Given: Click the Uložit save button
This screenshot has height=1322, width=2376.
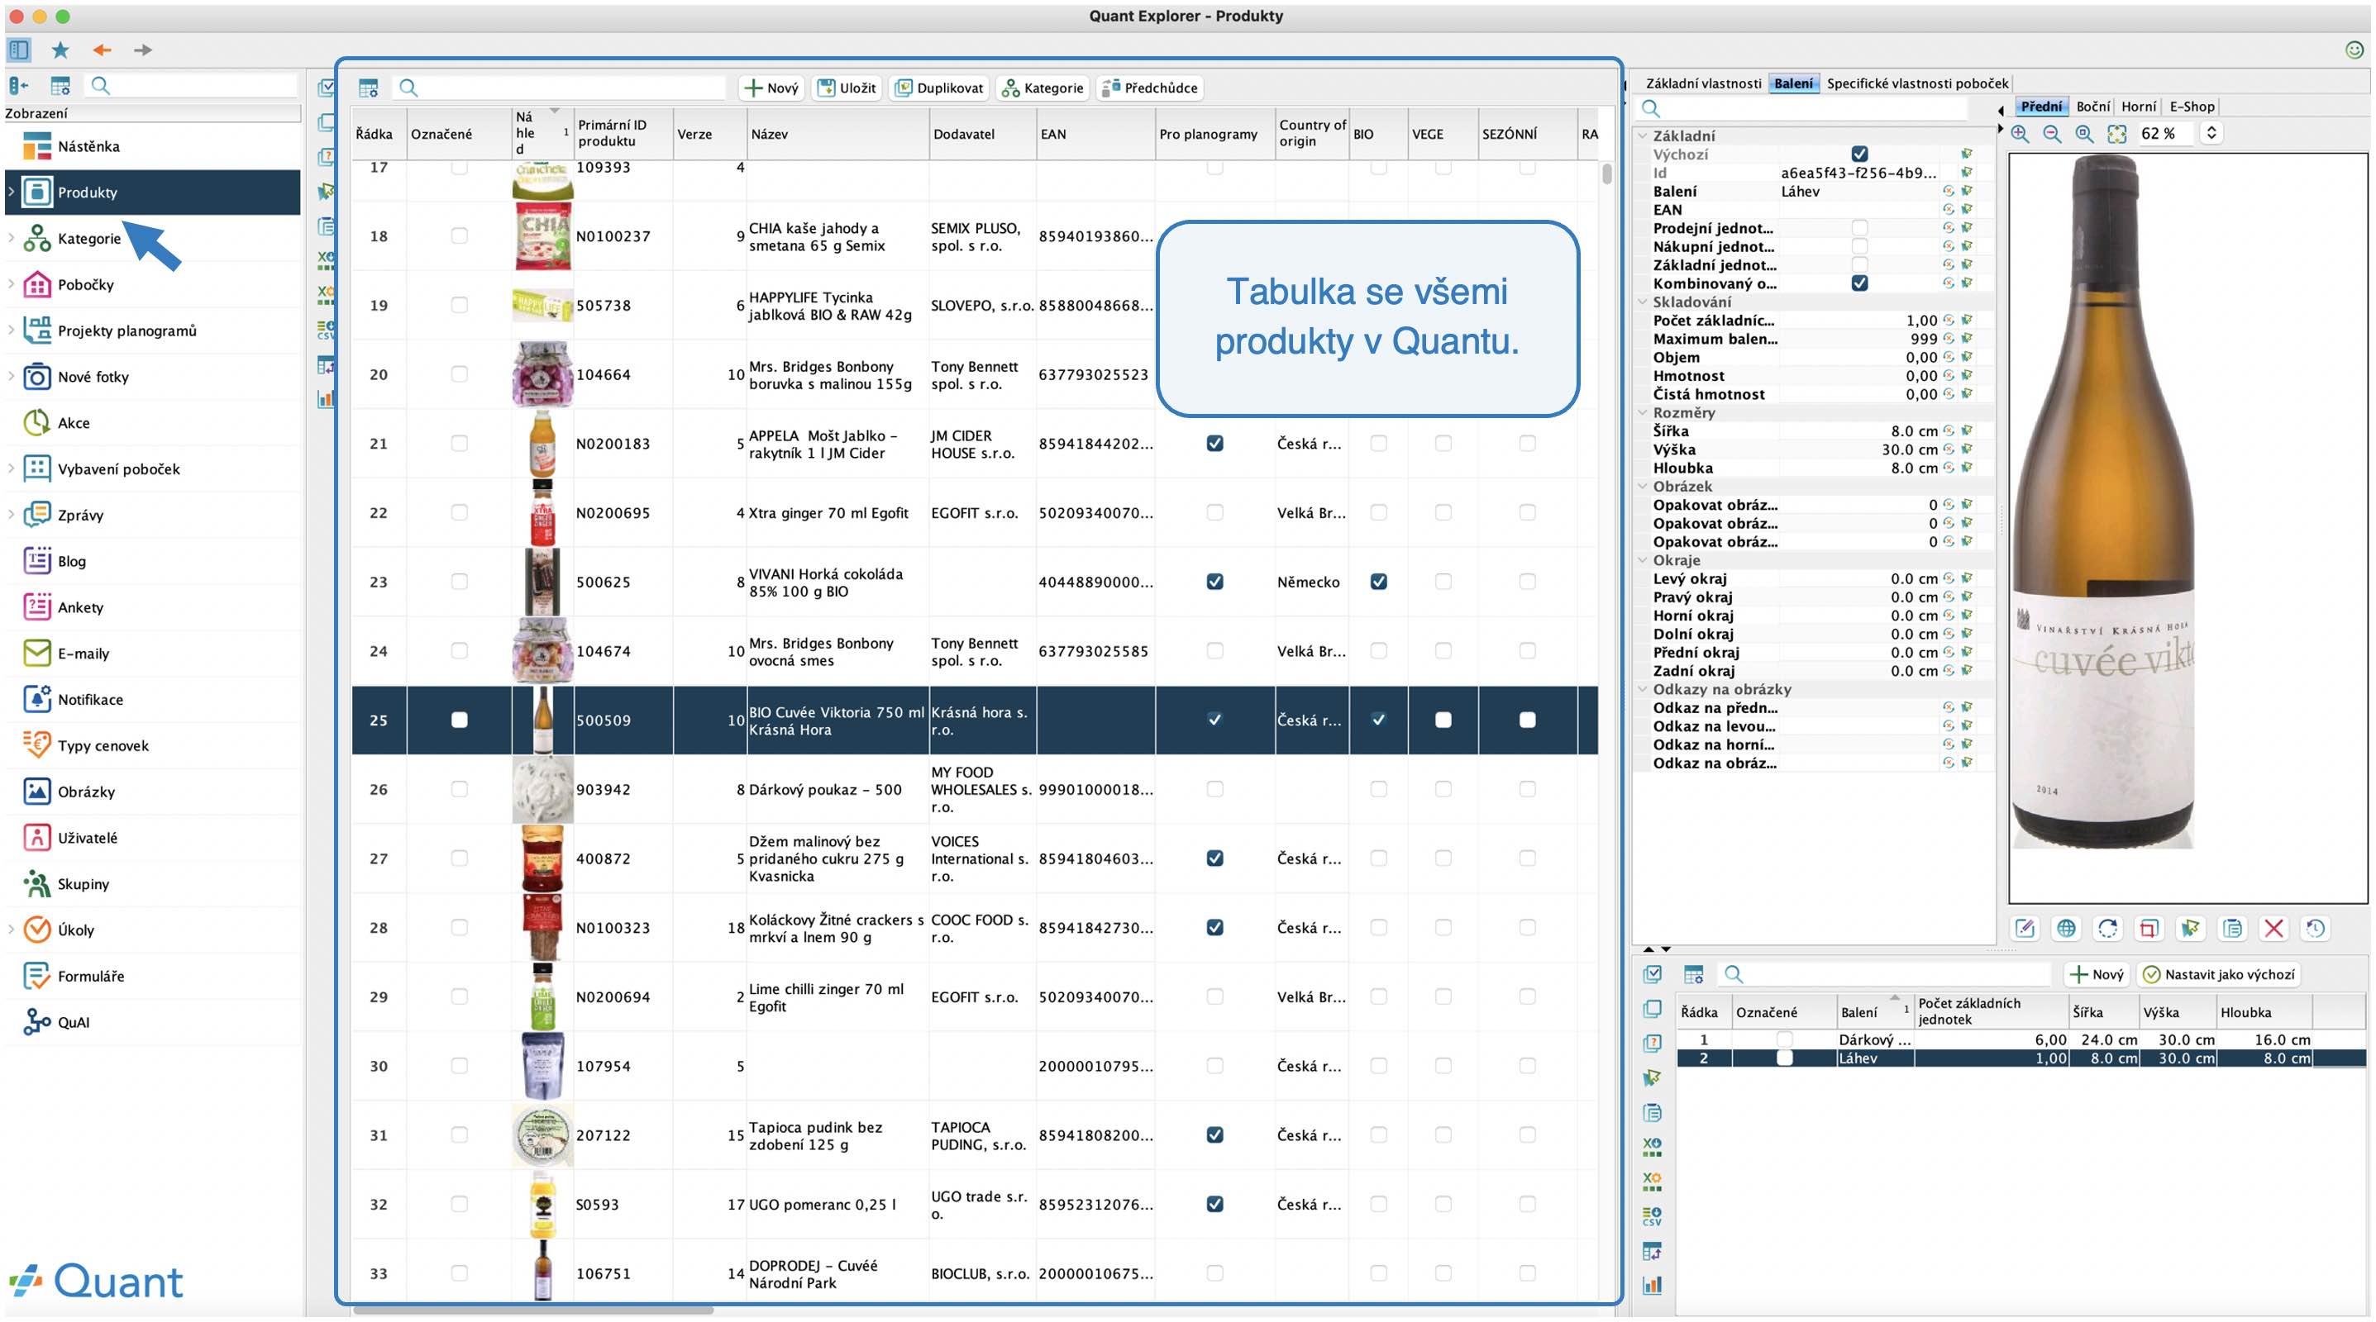Looking at the screenshot, I should click(x=846, y=88).
